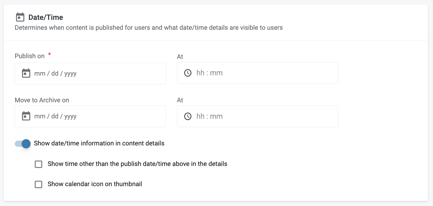
Task: Click the Date/Time section heading text
Action: pos(46,17)
